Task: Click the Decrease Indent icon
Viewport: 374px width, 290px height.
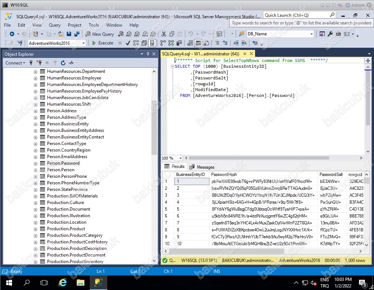Action: 236,43
